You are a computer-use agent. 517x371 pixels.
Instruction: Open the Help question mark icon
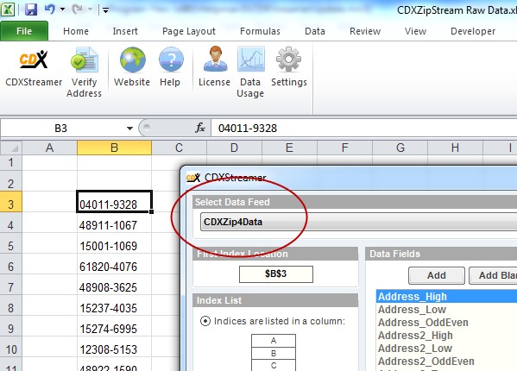pyautogui.click(x=170, y=67)
